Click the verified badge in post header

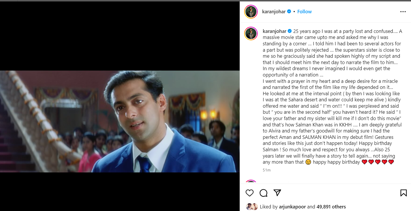point(289,12)
